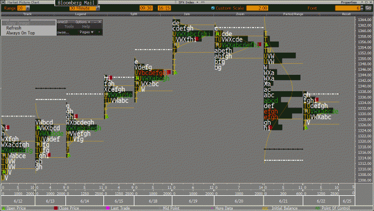Click the 6/20 close price red marker

point(259,44)
